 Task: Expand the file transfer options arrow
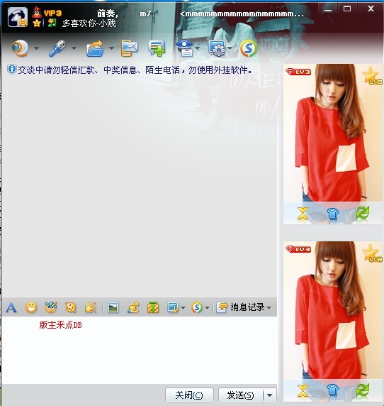[x=111, y=48]
